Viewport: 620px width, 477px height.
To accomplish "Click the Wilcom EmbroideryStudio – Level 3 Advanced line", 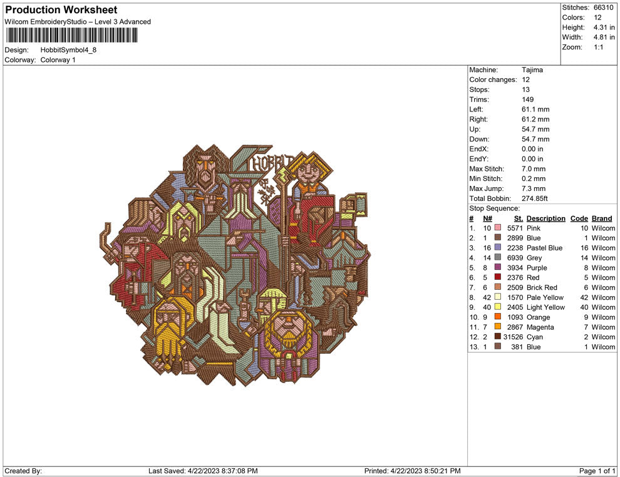I will pos(78,22).
